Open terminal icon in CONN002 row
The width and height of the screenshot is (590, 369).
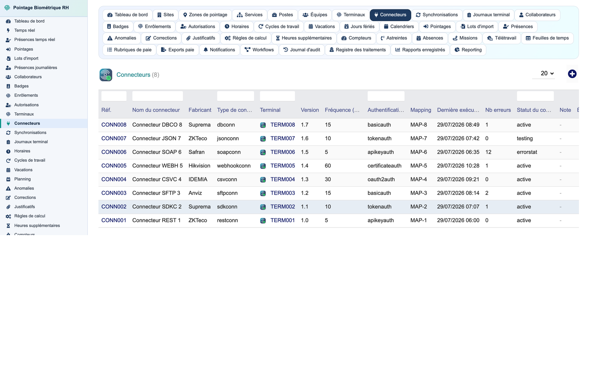tap(263, 207)
